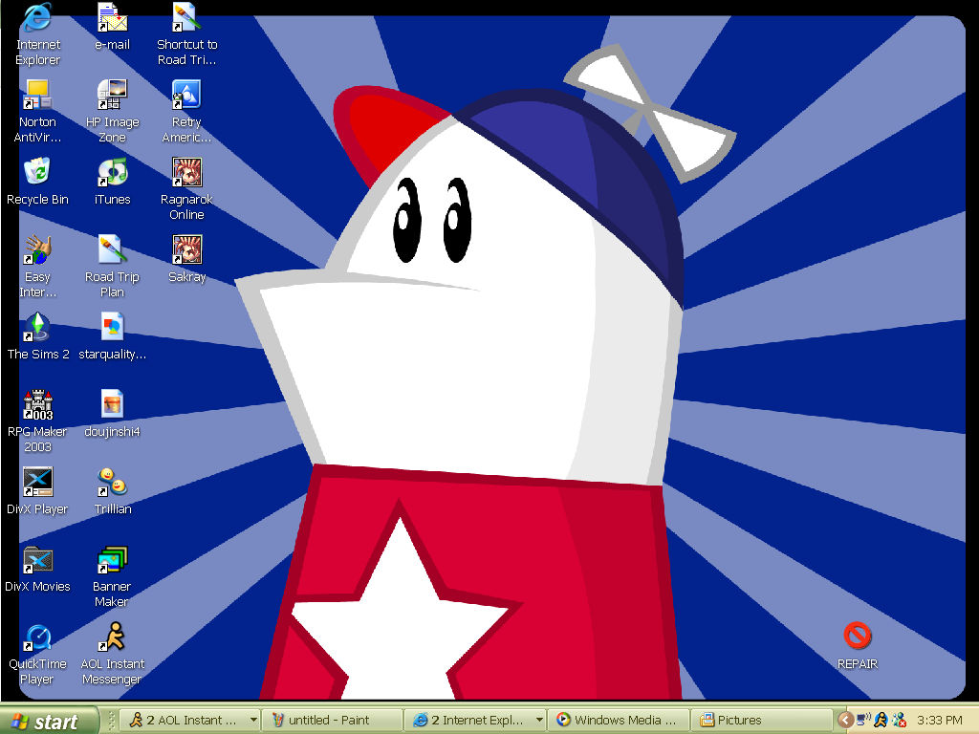Switch to the Pictures folder taskbar button
Image resolution: width=979 pixels, height=734 pixels.
[x=762, y=721]
